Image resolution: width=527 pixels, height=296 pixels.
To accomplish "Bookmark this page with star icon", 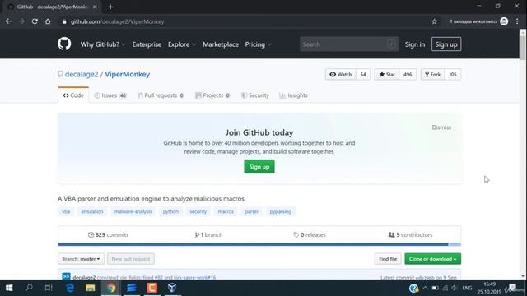I will 434,21.
